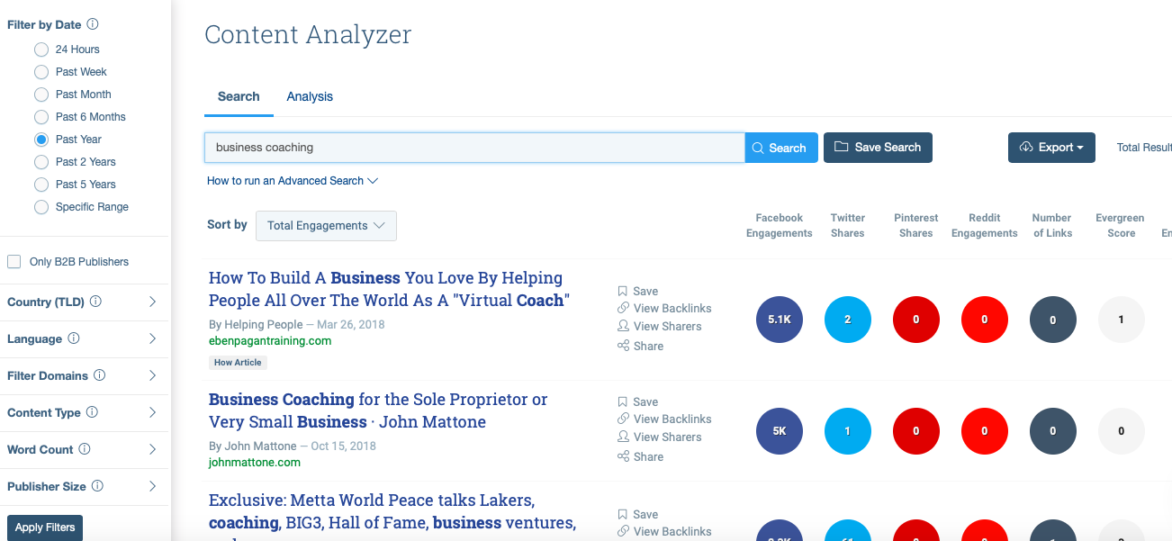Select 24 Hours date filter
Screen dimensions: 1172x541
(41, 50)
